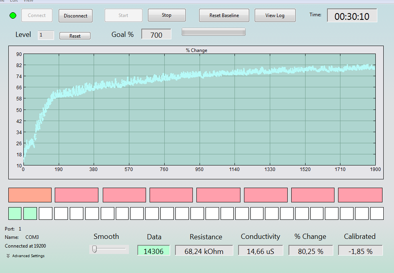The image size is (394, 273).
Task: Click the green connection status indicator
Action: coord(13,15)
